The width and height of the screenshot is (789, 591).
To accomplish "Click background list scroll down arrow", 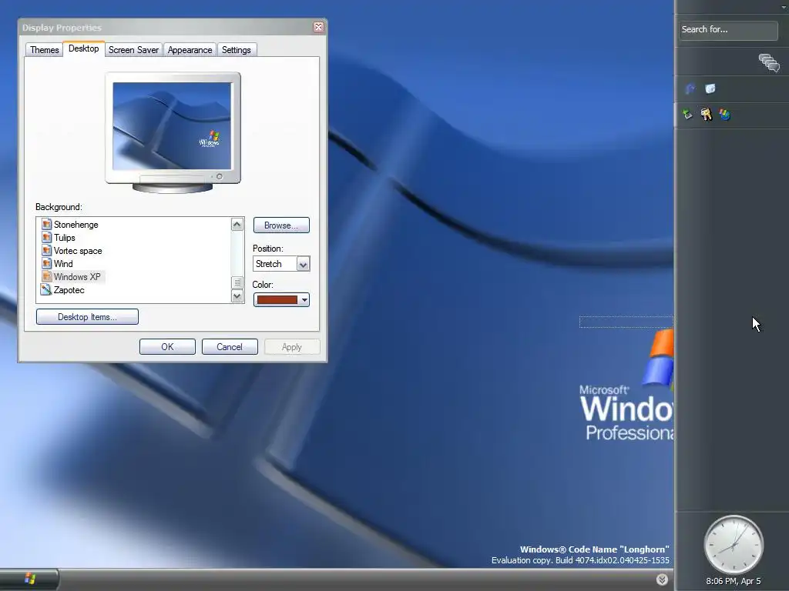I will (x=237, y=296).
